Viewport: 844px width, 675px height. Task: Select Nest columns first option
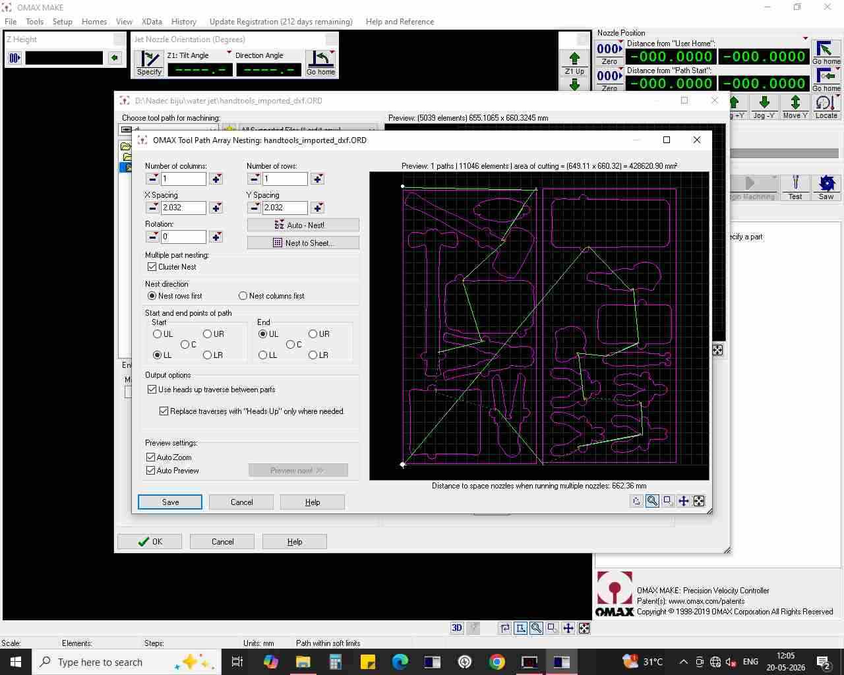click(243, 296)
